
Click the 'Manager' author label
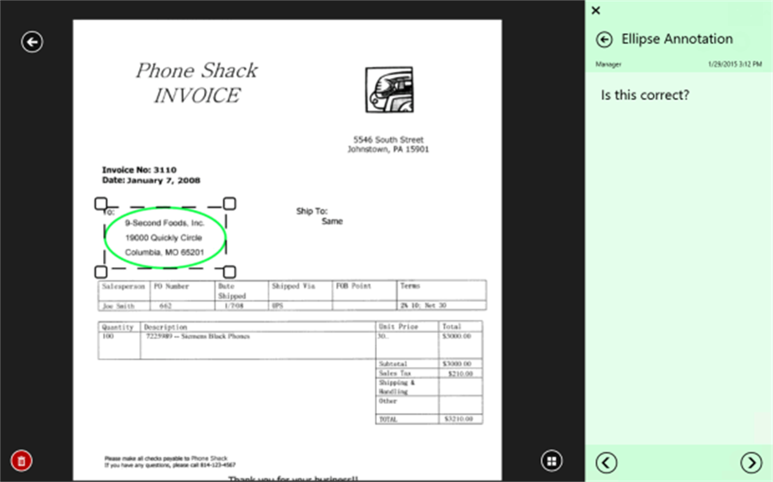coord(607,64)
